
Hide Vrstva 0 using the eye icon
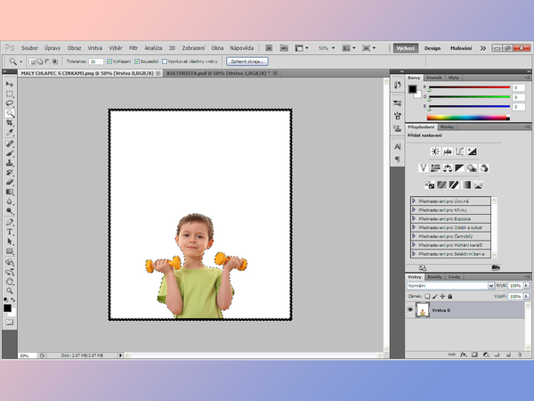(x=410, y=308)
